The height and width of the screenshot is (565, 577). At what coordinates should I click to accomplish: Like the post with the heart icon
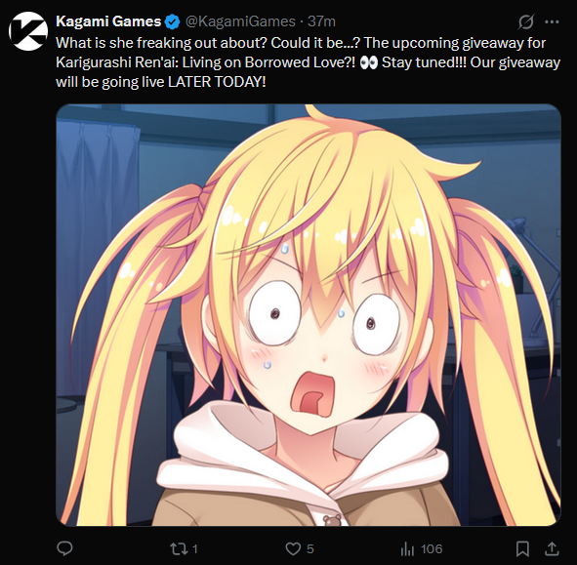pos(293,548)
